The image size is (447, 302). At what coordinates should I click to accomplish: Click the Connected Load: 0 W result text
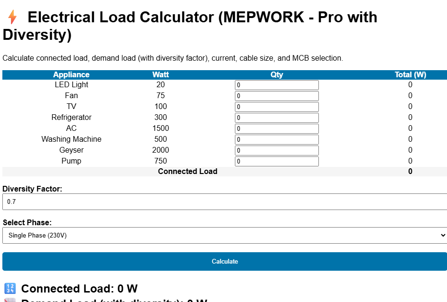(x=79, y=288)
